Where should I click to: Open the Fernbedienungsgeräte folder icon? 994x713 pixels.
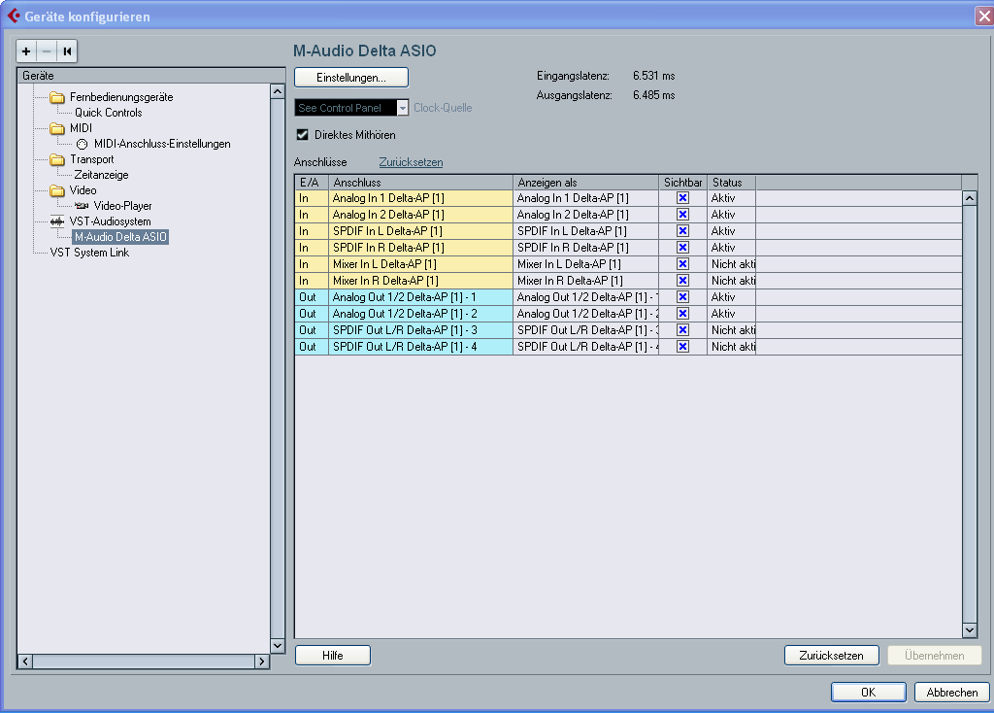(x=57, y=97)
